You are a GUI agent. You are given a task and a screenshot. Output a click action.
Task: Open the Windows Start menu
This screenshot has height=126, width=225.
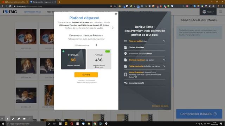[3, 124]
